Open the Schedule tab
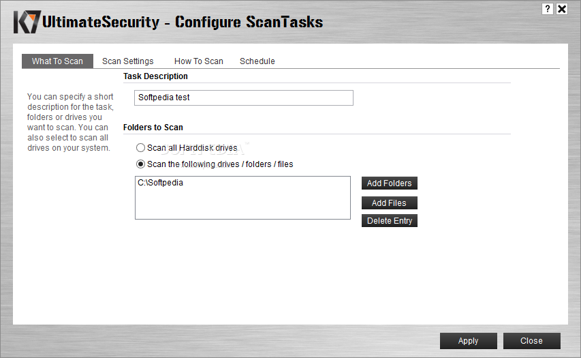The height and width of the screenshot is (358, 581). [257, 61]
